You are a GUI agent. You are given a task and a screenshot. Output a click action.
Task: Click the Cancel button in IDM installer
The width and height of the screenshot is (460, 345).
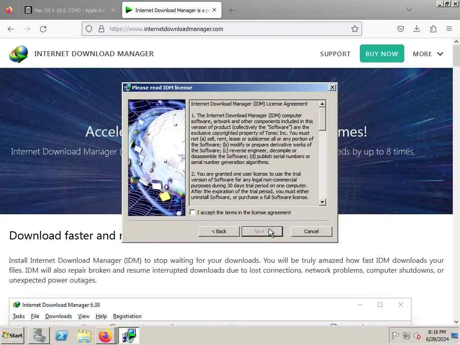tap(311, 231)
